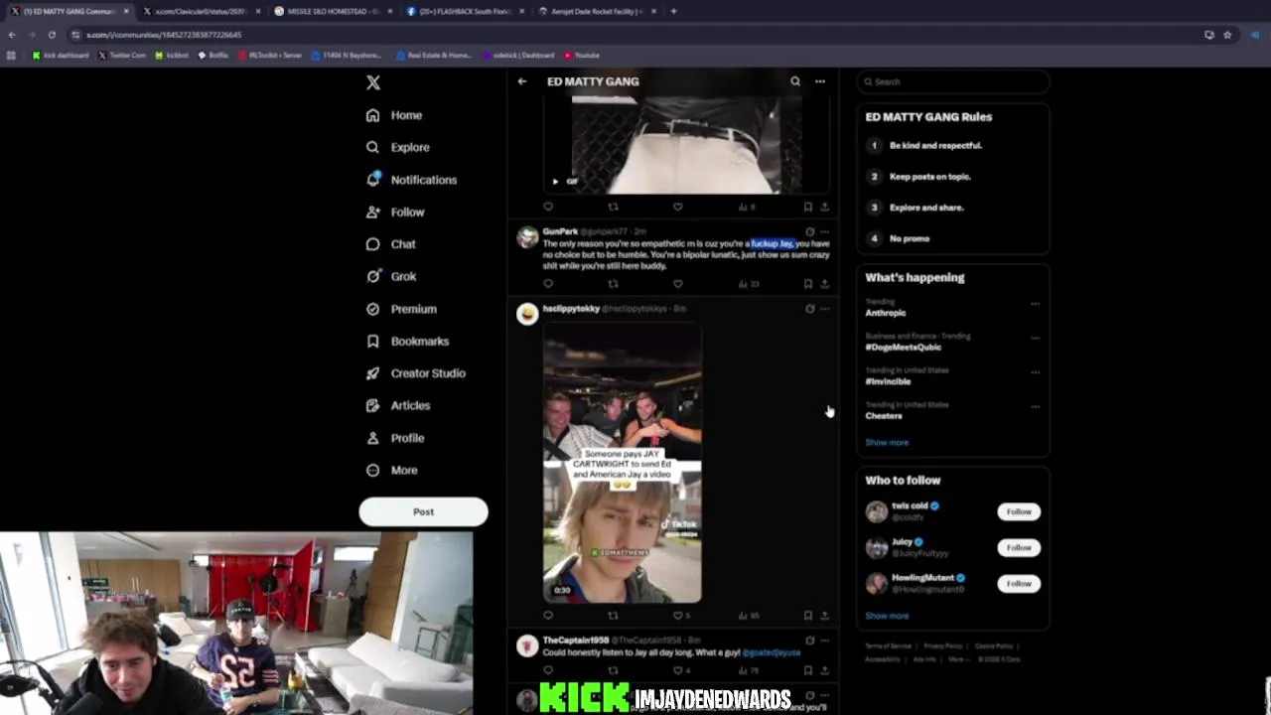1271x715 pixels.
Task: Bookmark GunPark's post
Action: [807, 284]
